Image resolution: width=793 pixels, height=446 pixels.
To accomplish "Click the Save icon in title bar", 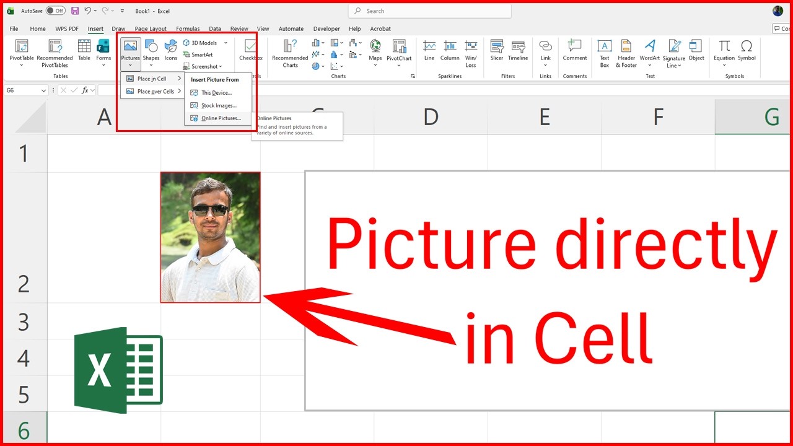I will (75, 11).
